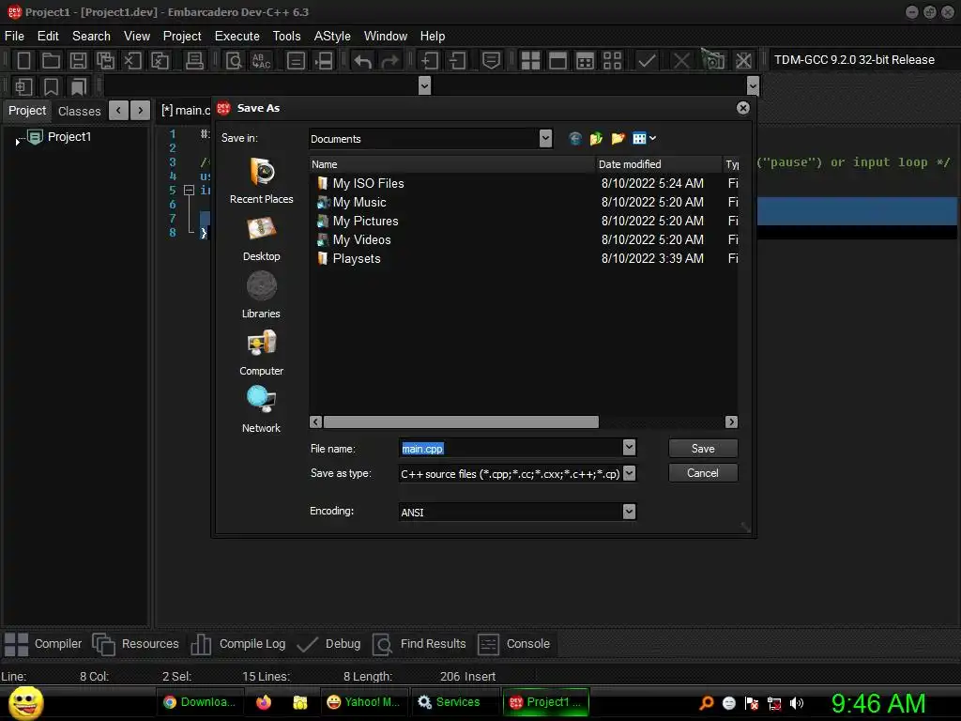
Task: Click the Up One Level folder icon
Action: pos(596,139)
